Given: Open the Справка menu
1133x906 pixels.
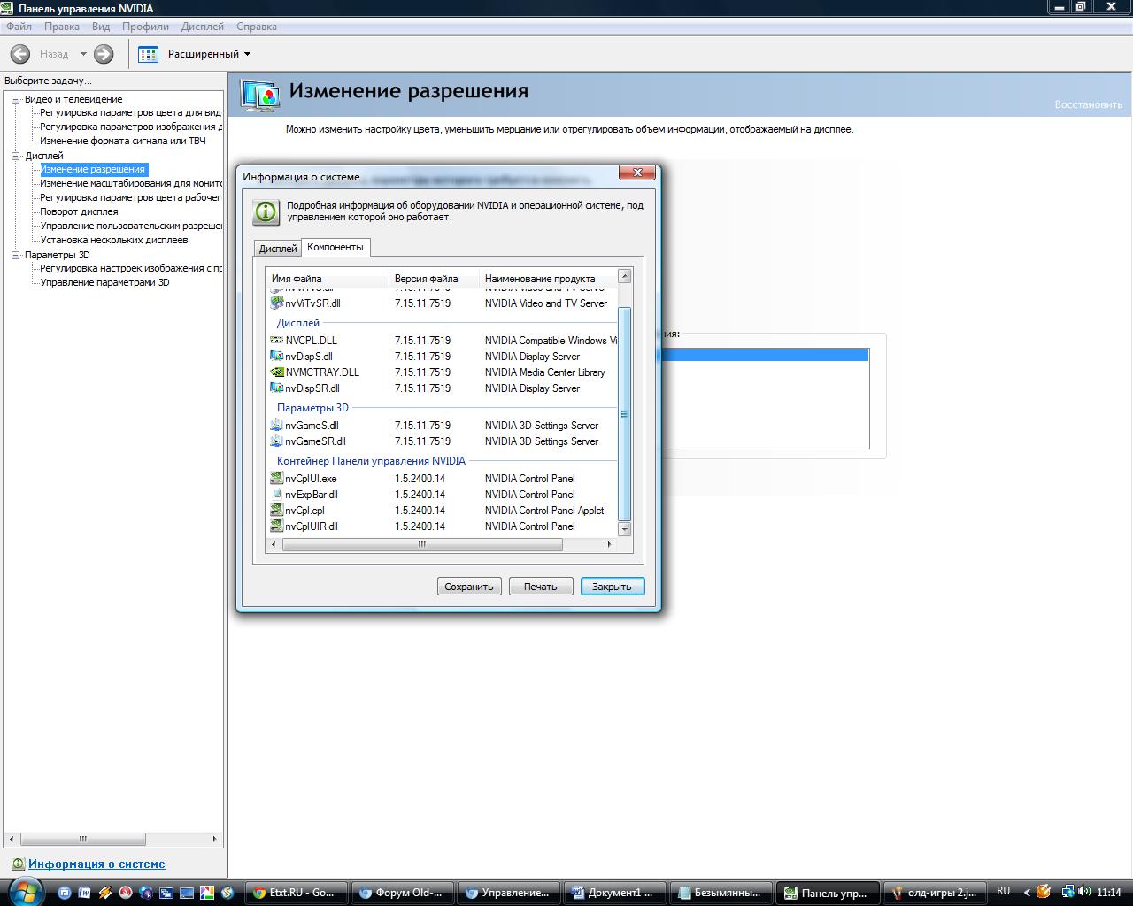Looking at the screenshot, I should coord(257,27).
